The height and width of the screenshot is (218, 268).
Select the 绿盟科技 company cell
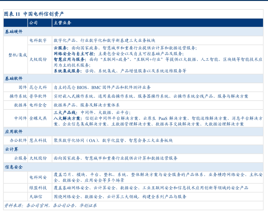click(x=38, y=188)
